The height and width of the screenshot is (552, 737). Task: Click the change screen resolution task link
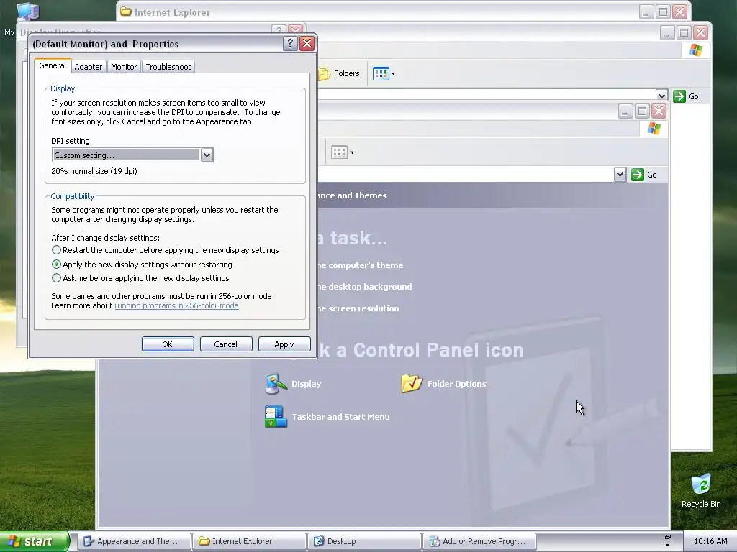tap(358, 308)
